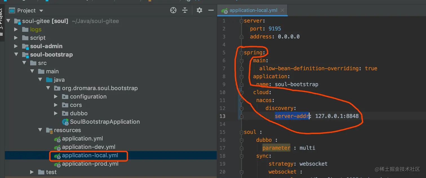Expand the logs folder arrow

click(16, 29)
